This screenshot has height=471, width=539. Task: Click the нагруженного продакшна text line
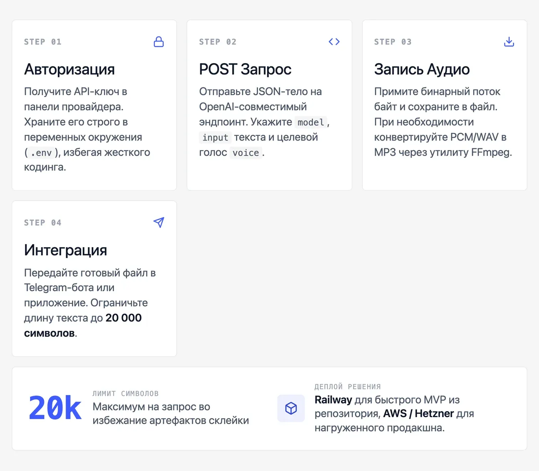[380, 428]
